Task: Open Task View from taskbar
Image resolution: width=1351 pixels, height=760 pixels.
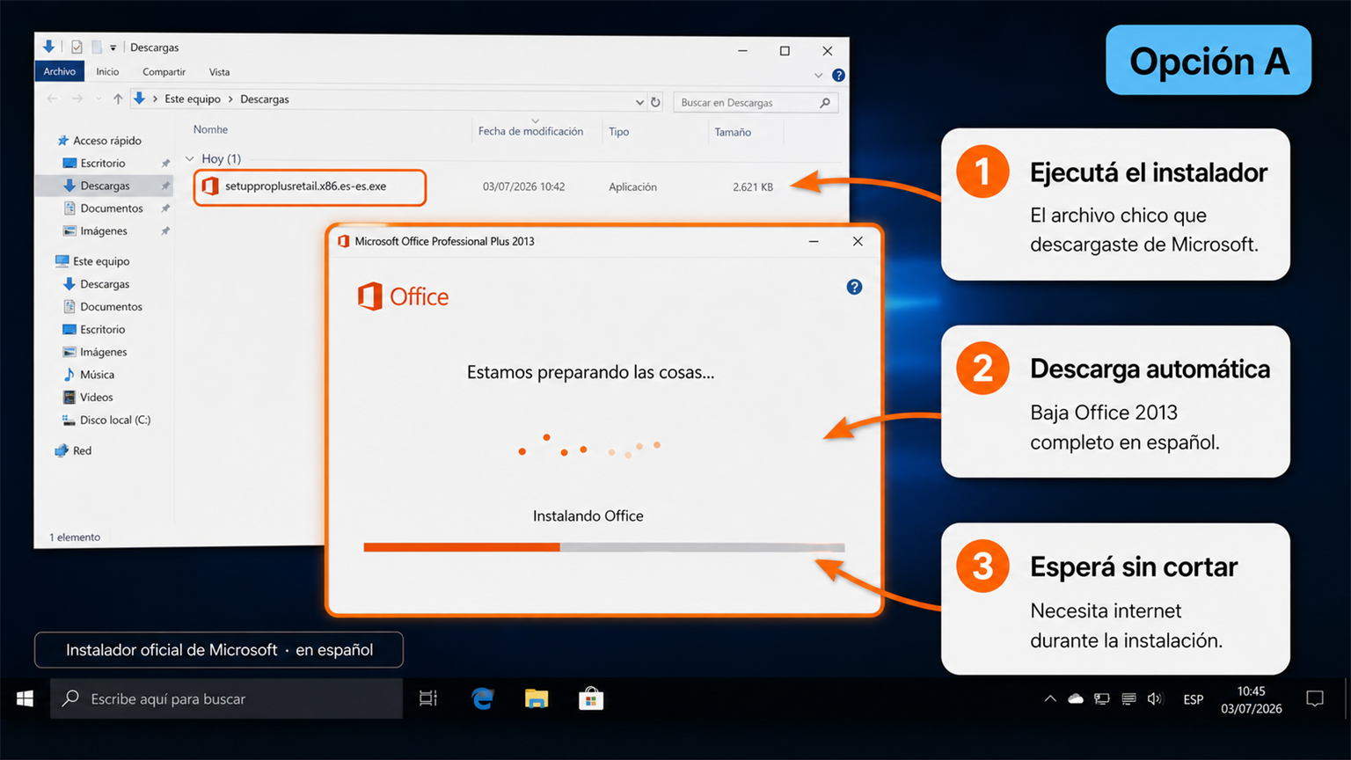Action: coord(428,698)
